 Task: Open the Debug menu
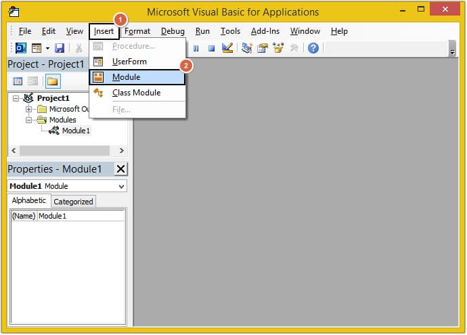pos(173,31)
